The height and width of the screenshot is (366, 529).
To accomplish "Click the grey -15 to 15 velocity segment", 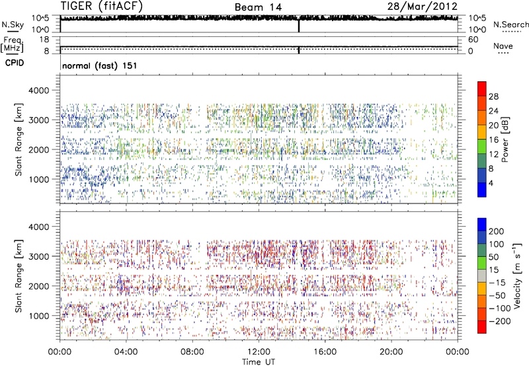I will point(482,275).
